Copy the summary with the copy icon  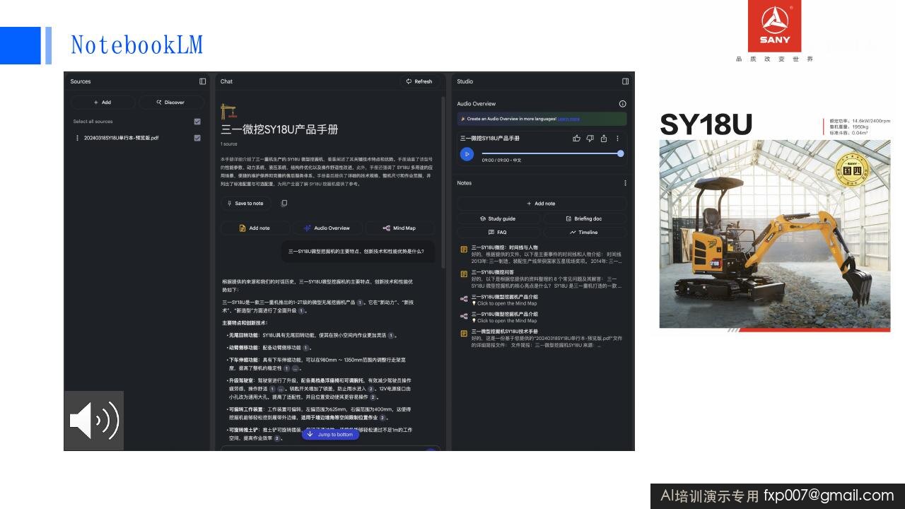coord(284,204)
